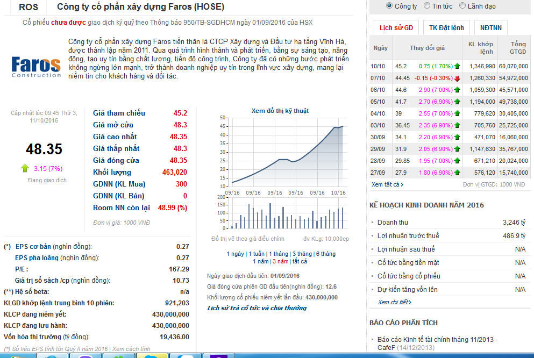534x358 pixels.
Task: Open the Faros Construction logo
Action: (x=36, y=67)
